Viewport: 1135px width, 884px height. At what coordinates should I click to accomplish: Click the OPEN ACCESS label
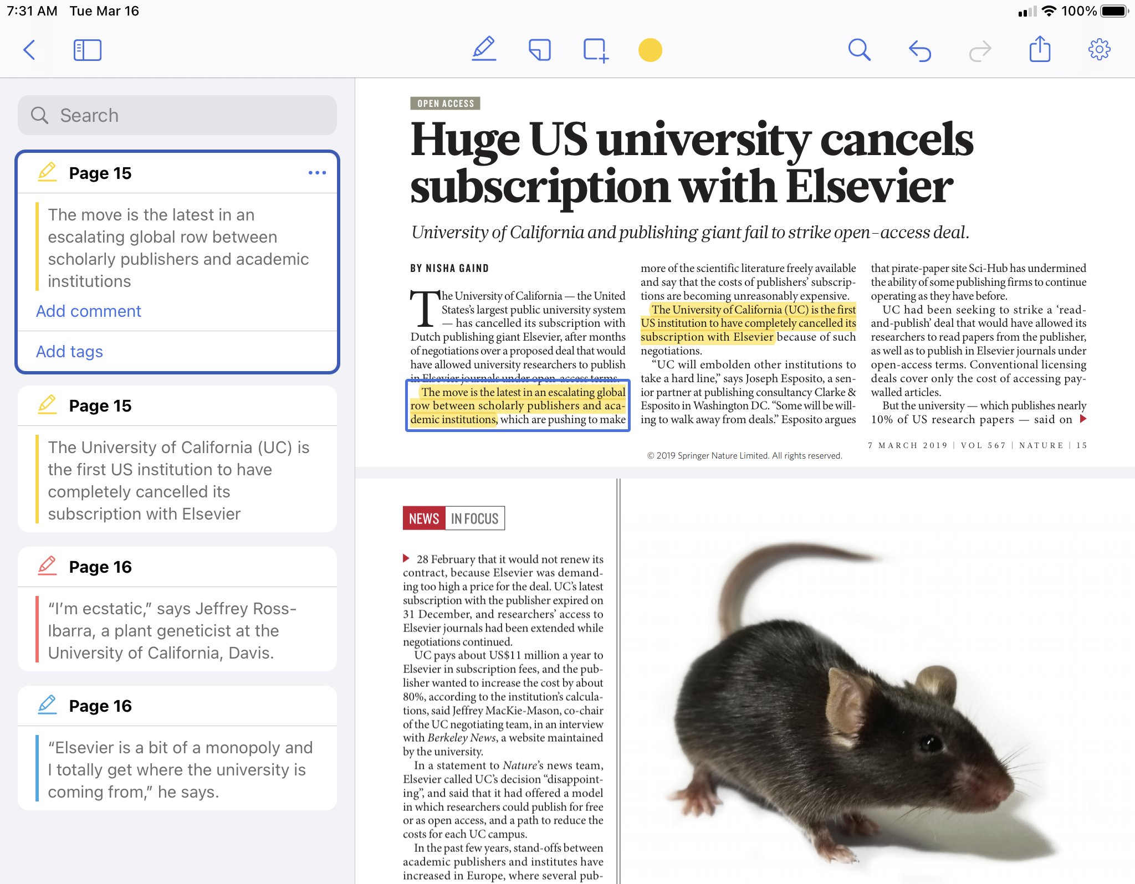[x=446, y=104]
